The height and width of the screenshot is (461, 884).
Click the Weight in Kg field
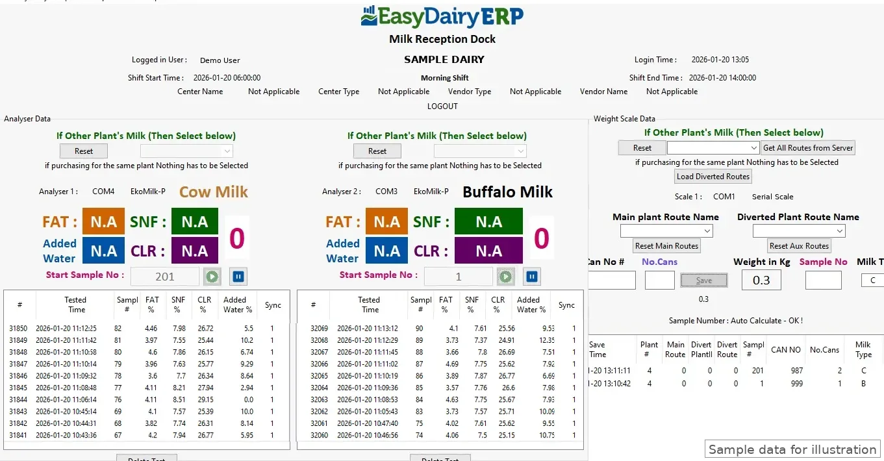[761, 280]
